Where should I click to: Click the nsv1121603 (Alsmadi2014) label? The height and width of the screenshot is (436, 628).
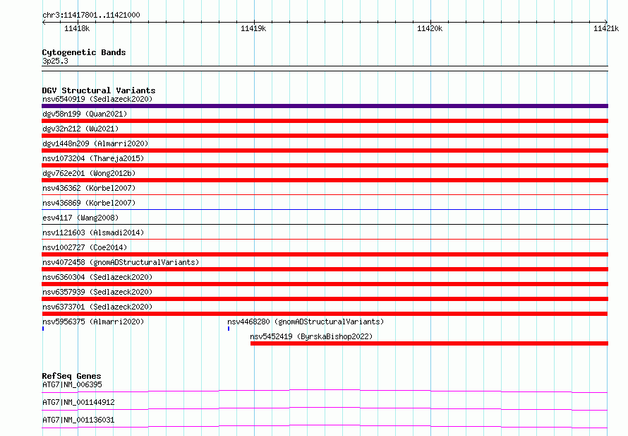[93, 232]
